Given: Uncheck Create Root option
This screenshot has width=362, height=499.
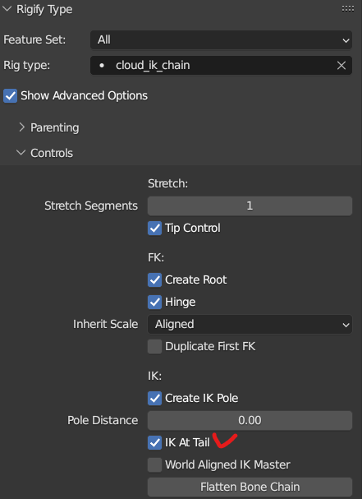Looking at the screenshot, I should [x=154, y=280].
